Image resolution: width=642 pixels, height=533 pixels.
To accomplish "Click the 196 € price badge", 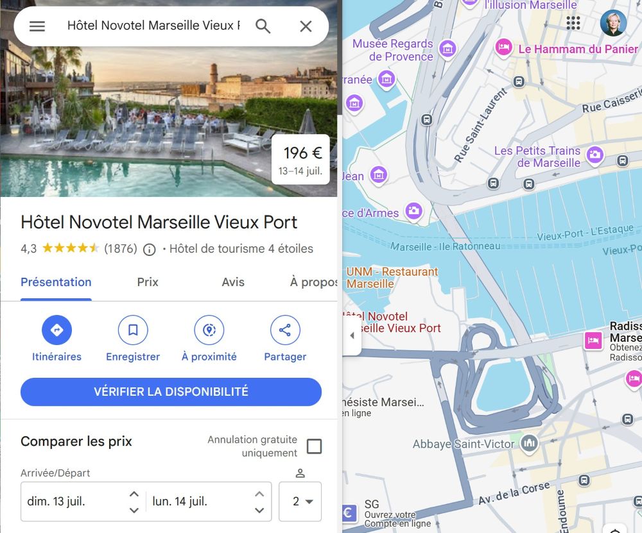I will [x=300, y=160].
